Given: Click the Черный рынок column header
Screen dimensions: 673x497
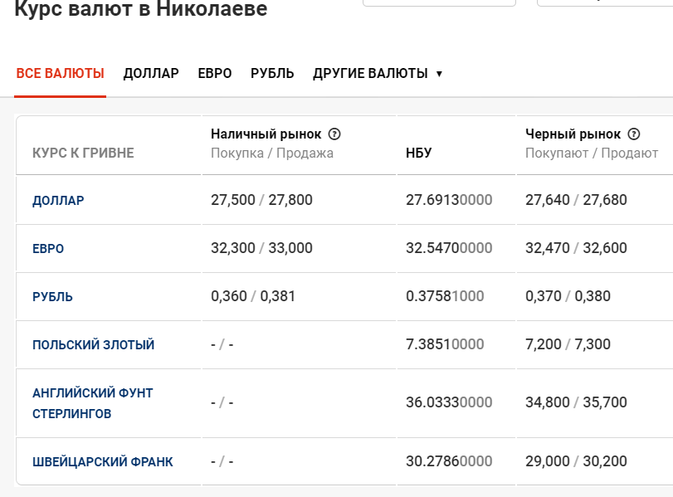Looking at the screenshot, I should (573, 134).
